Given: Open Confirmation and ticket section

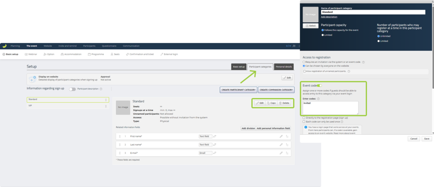Looking at the screenshot, I should (140, 54).
